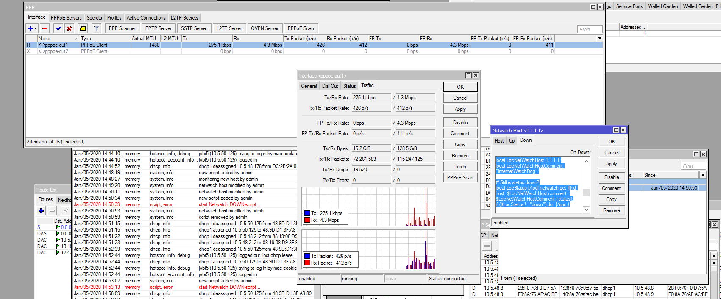Open the Profiles tab in PPP window
721x299 pixels.
114,18
